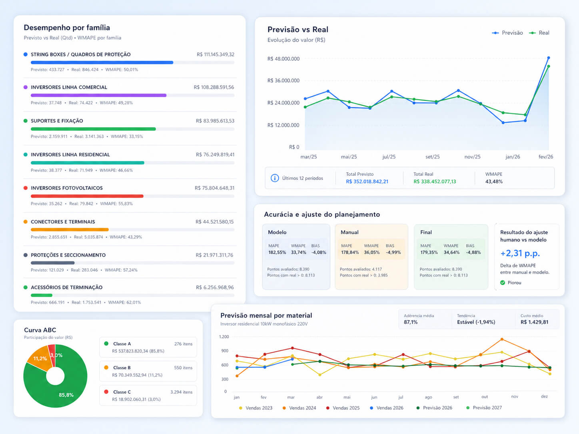Screen dimensions: 579x434
Task: Click the red INVERSORES FOTOVOLTAICOS progress bar
Action: pos(87,196)
